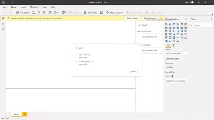This screenshot has width=214, height=120.
Task: Insert a Text box from ribbon
Action: (x=102, y=13)
